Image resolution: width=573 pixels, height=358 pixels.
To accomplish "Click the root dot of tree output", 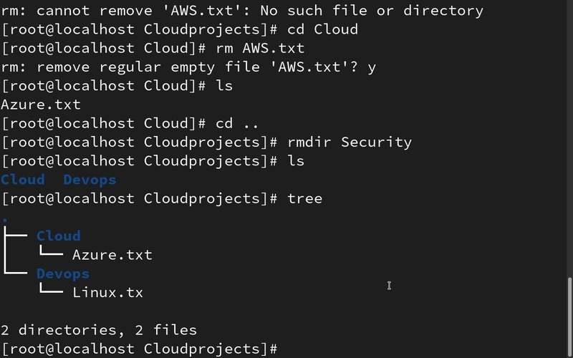I will tap(5, 220).
